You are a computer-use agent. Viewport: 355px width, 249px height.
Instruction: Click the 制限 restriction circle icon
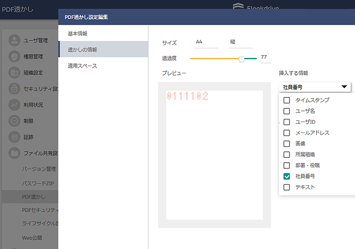pyautogui.click(x=14, y=121)
